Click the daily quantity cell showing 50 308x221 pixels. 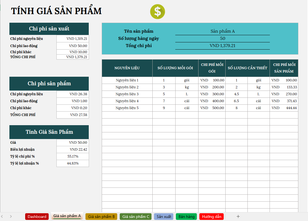coord(222,38)
